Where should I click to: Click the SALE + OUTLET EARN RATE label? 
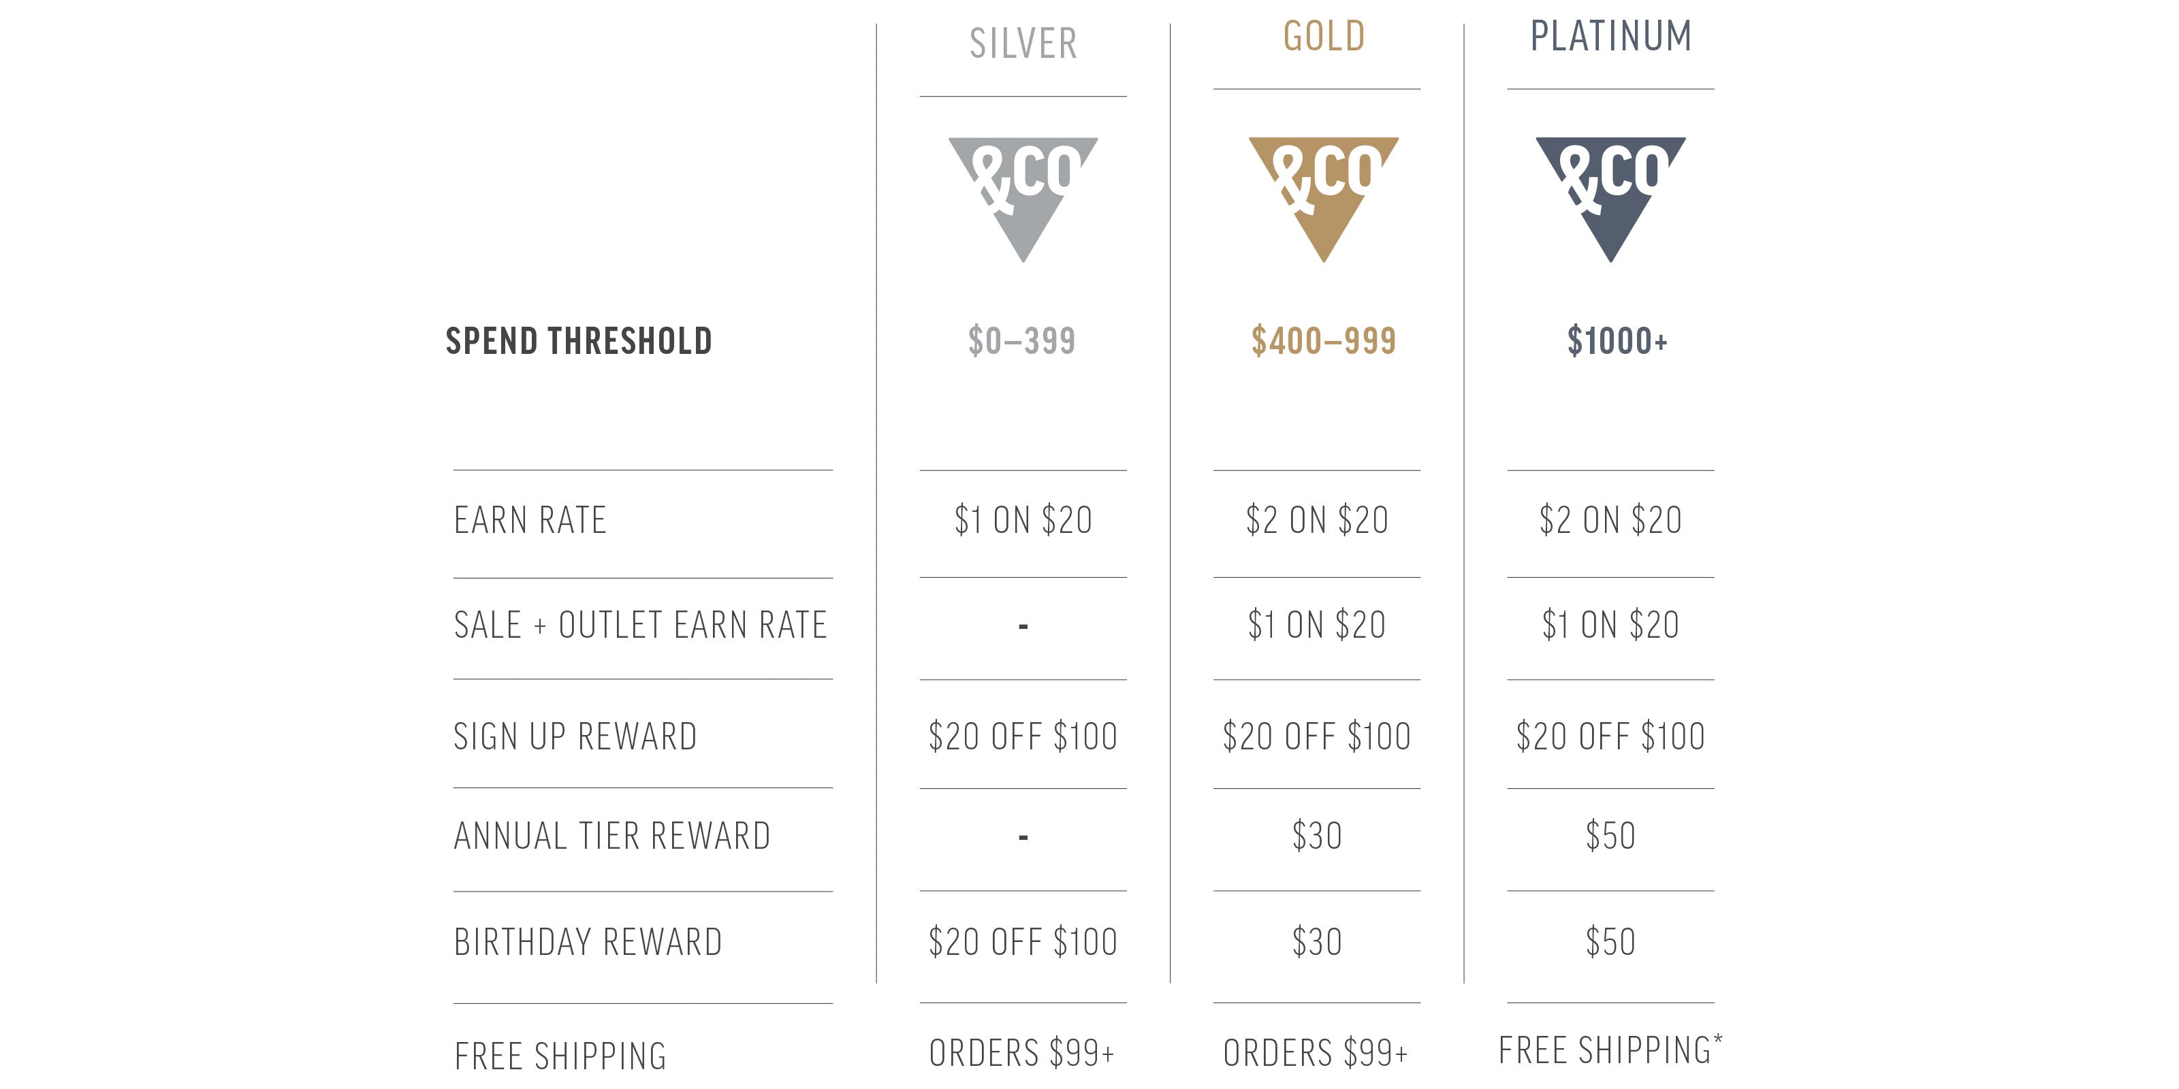pyautogui.click(x=640, y=625)
